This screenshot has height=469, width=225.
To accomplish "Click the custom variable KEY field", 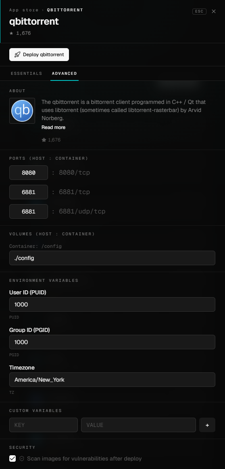I will point(44,425).
